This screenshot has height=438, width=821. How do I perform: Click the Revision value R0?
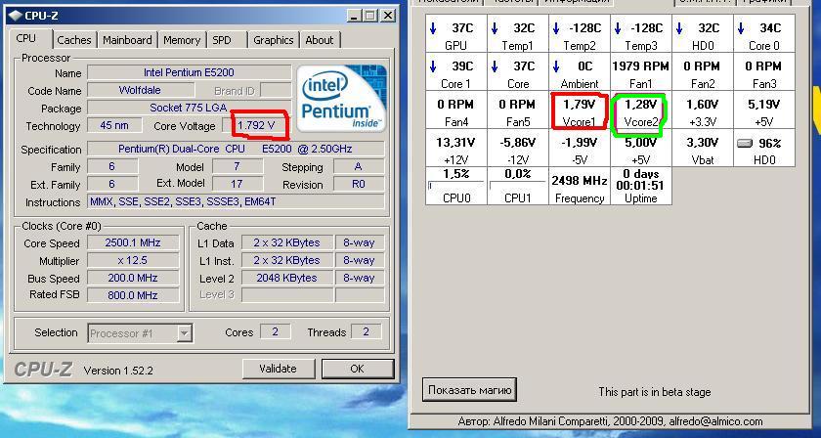coord(359,184)
